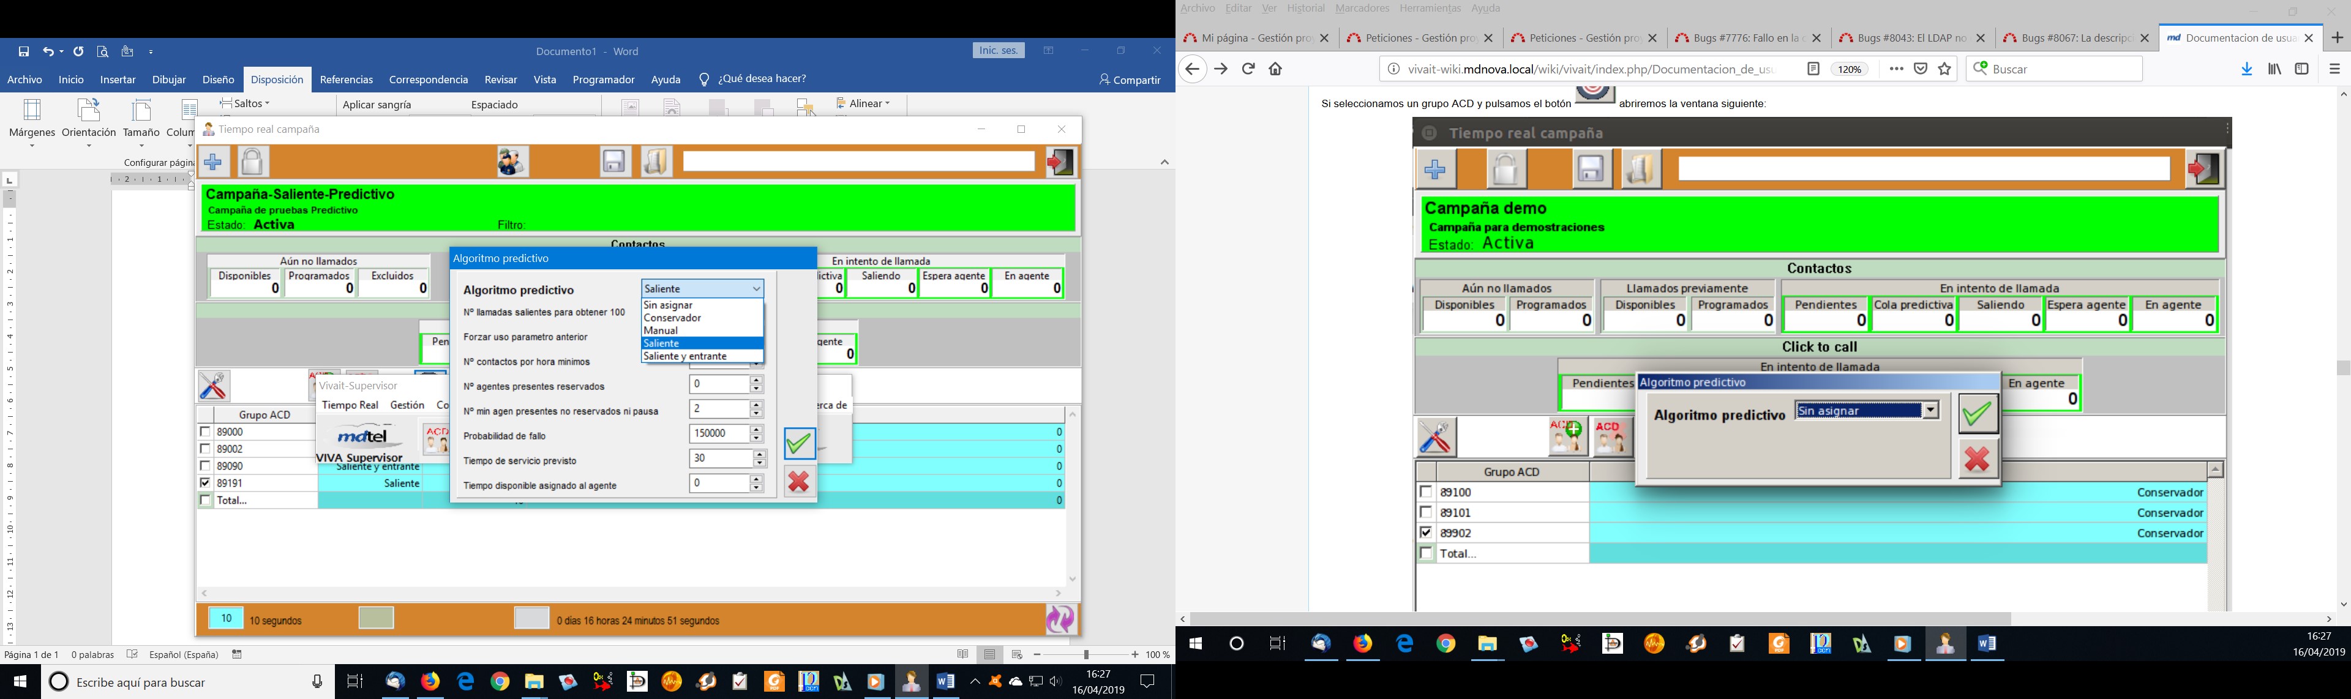The width and height of the screenshot is (2351, 699).
Task: Click the padlock icon in campaign toolbar
Action: click(x=253, y=162)
